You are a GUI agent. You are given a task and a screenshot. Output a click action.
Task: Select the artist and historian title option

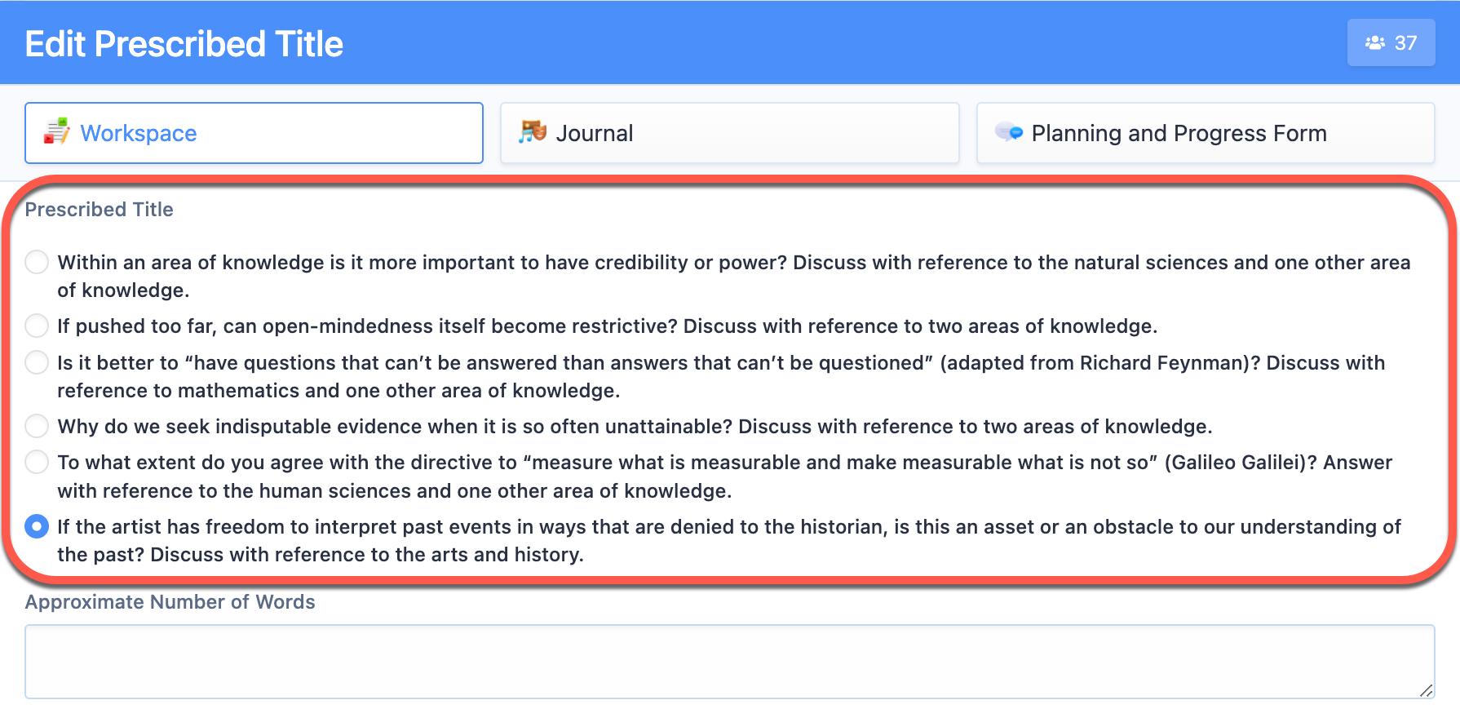pyautogui.click(x=37, y=526)
